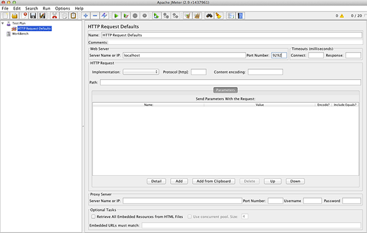The width and height of the screenshot is (367, 233).
Task: Click the Down button
Action: tap(295, 181)
